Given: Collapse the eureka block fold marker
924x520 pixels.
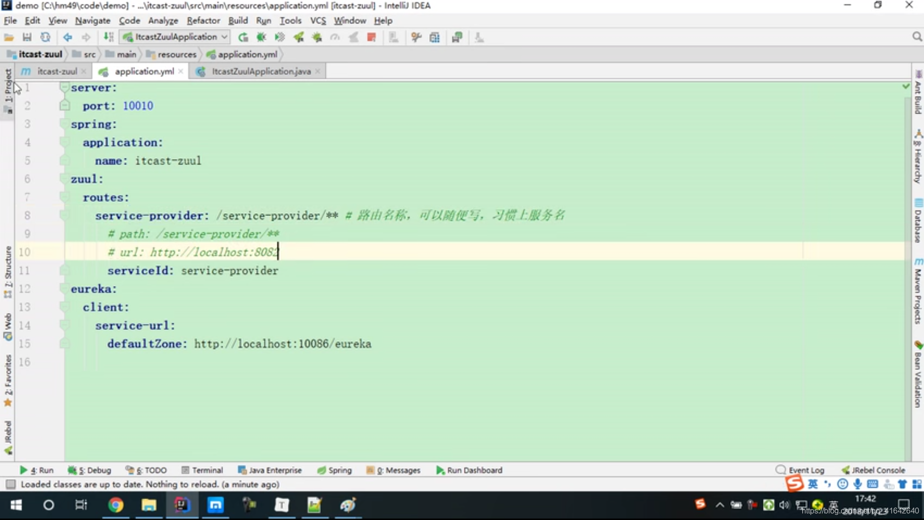Looking at the screenshot, I should pyautogui.click(x=64, y=288).
